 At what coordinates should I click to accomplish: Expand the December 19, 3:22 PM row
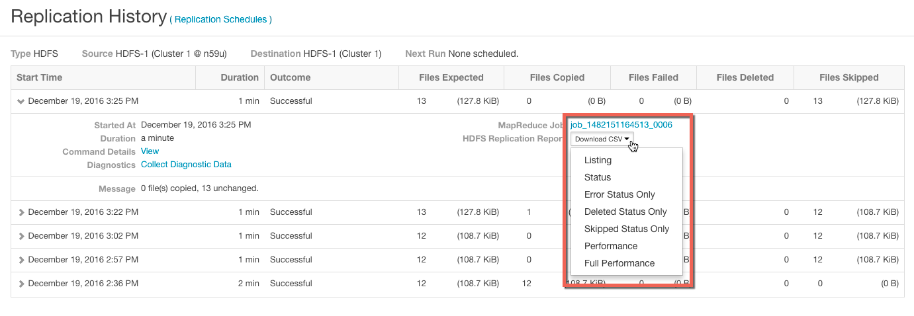21,213
